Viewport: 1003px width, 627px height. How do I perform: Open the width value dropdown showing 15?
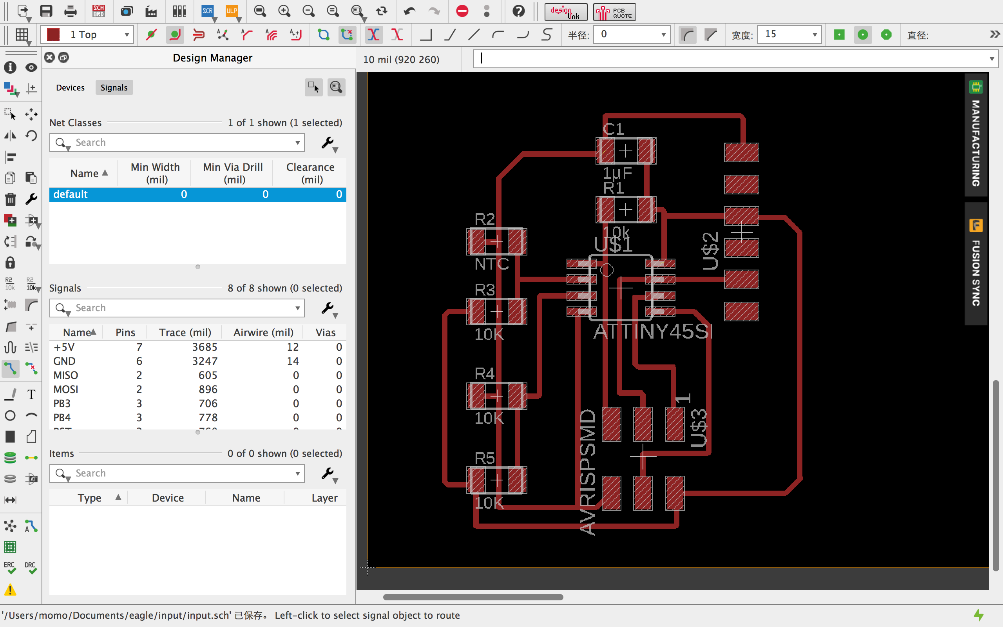click(x=815, y=34)
